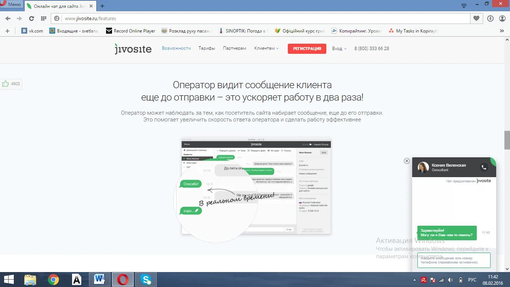Open the volume speaker tray icon
The width and height of the screenshot is (510, 287).
click(x=451, y=280)
